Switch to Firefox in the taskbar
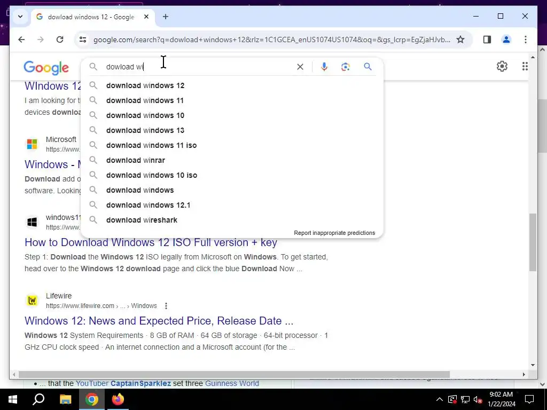The height and width of the screenshot is (410, 547). [118, 399]
